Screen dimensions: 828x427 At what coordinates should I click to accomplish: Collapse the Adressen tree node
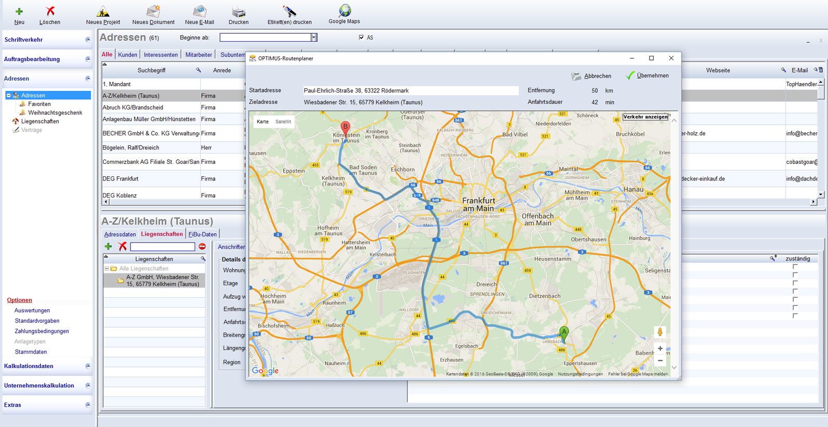click(x=8, y=95)
